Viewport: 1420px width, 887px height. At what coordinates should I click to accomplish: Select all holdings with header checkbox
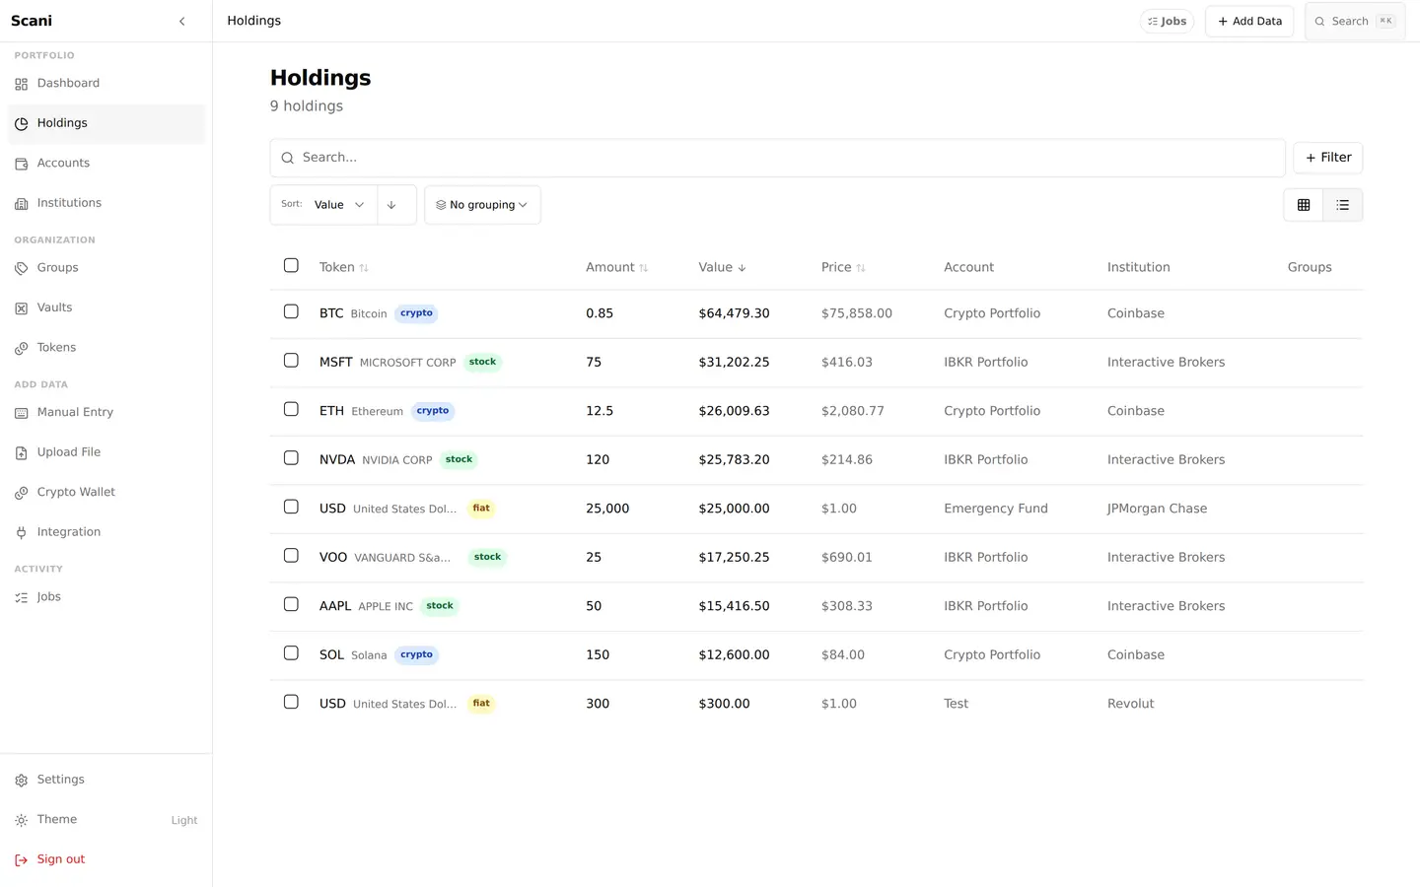291,265
